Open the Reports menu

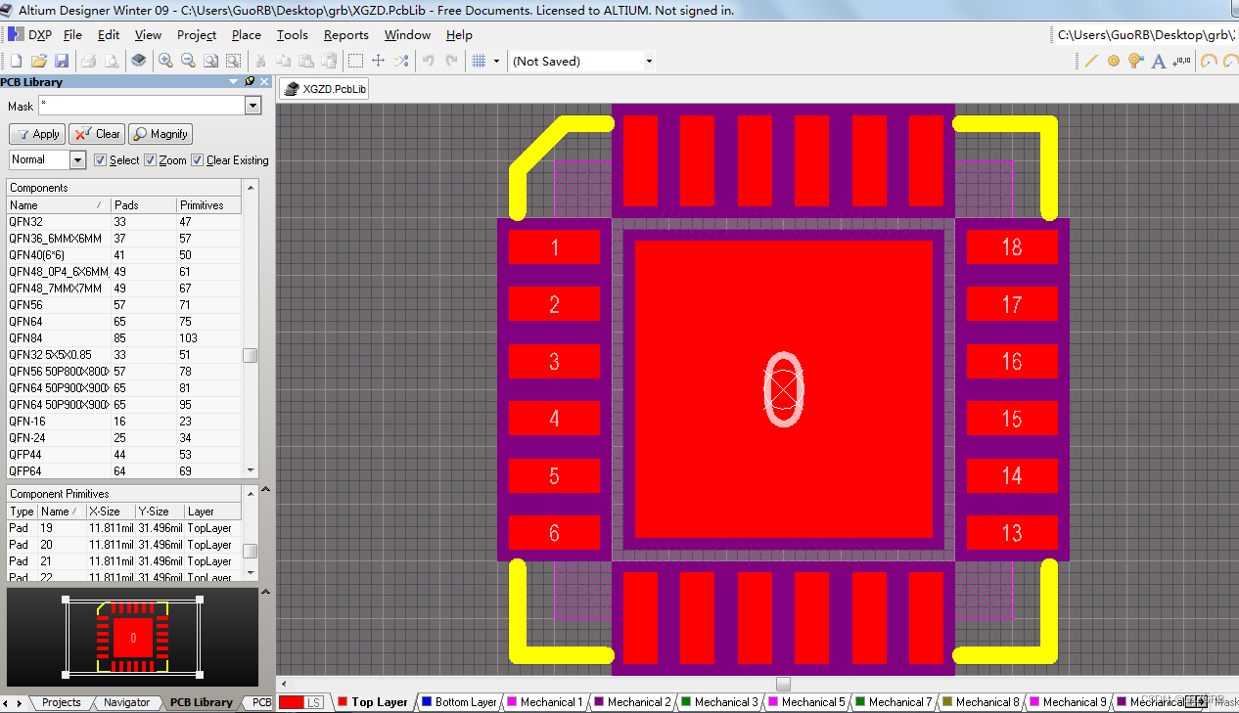(x=345, y=34)
